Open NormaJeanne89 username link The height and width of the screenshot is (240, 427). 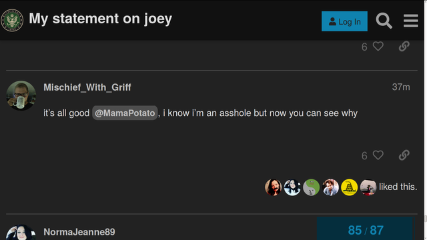(x=79, y=232)
